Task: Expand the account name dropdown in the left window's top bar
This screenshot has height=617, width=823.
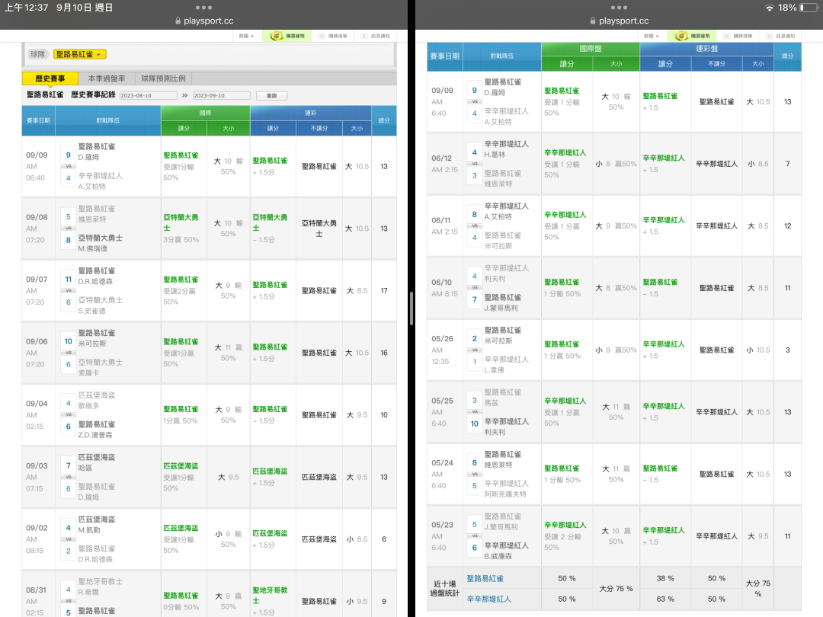Action: click(246, 37)
